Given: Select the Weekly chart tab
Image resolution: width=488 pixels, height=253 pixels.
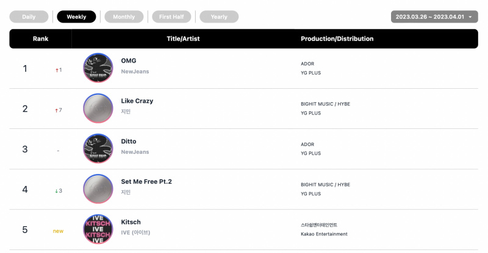Looking at the screenshot, I should pos(77,17).
